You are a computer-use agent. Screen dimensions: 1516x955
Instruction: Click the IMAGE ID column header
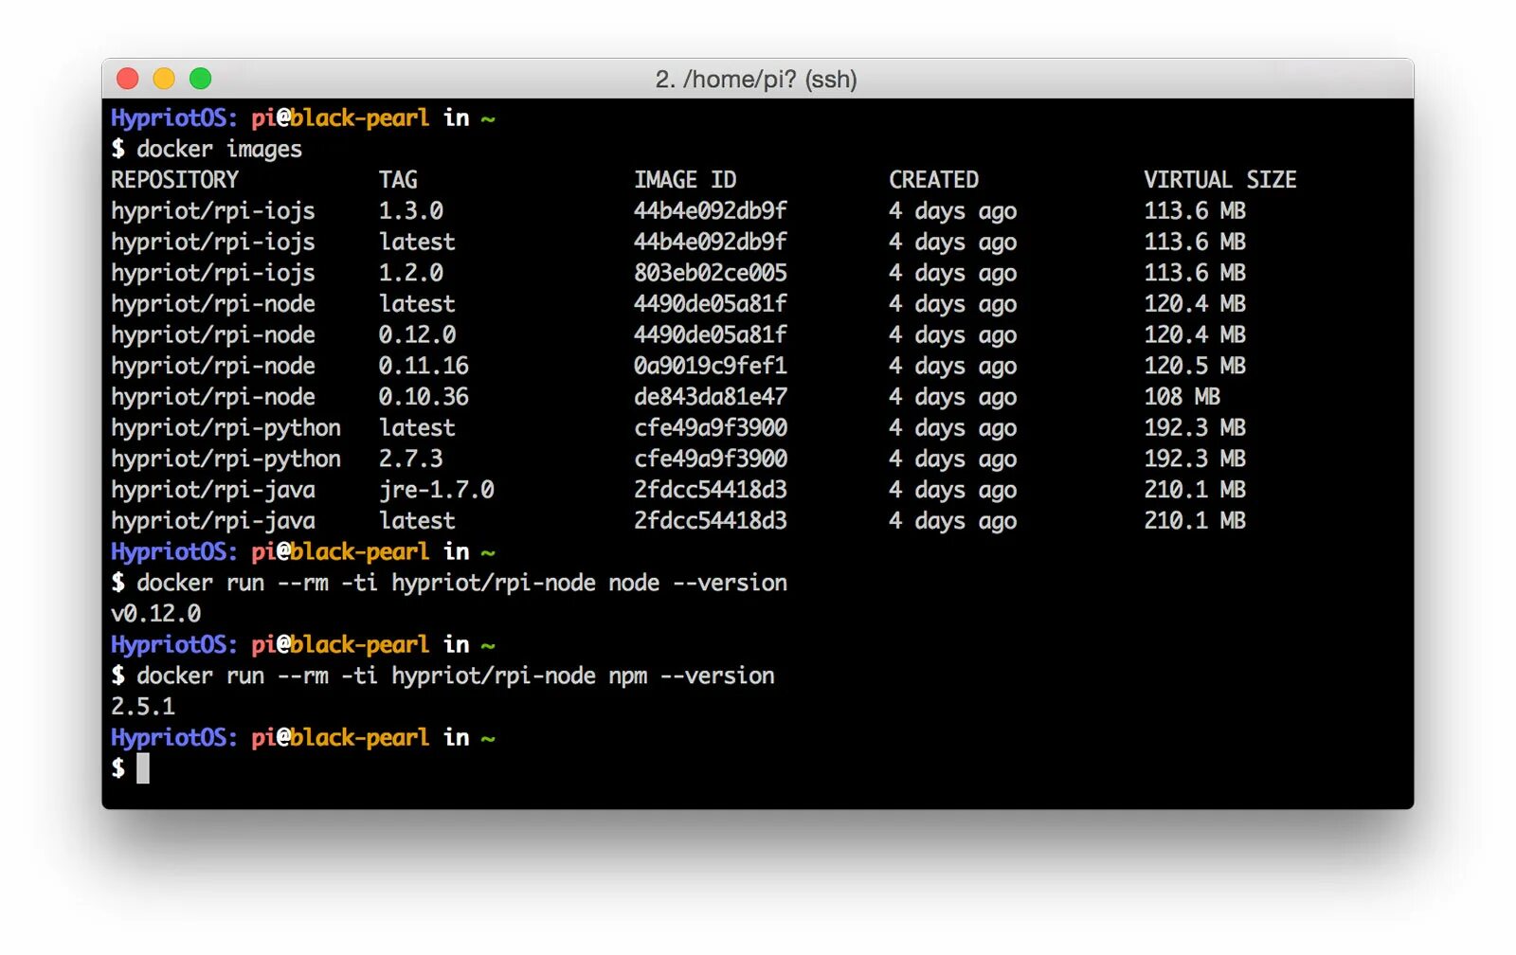(685, 180)
